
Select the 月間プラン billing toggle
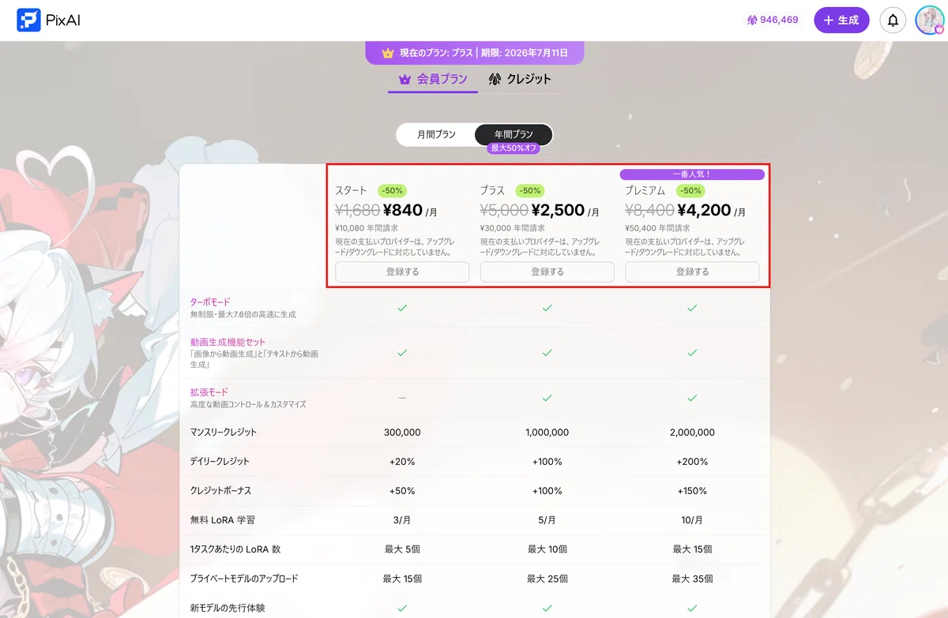pos(437,135)
